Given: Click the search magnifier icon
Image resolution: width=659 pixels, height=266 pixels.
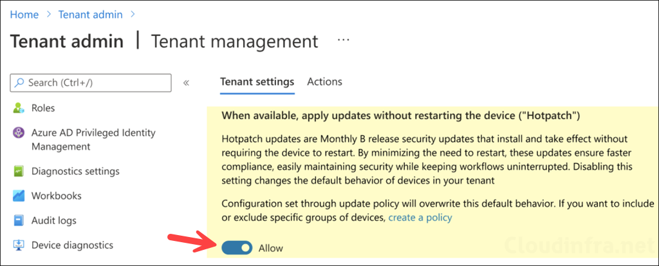Looking at the screenshot, I should coord(21,83).
